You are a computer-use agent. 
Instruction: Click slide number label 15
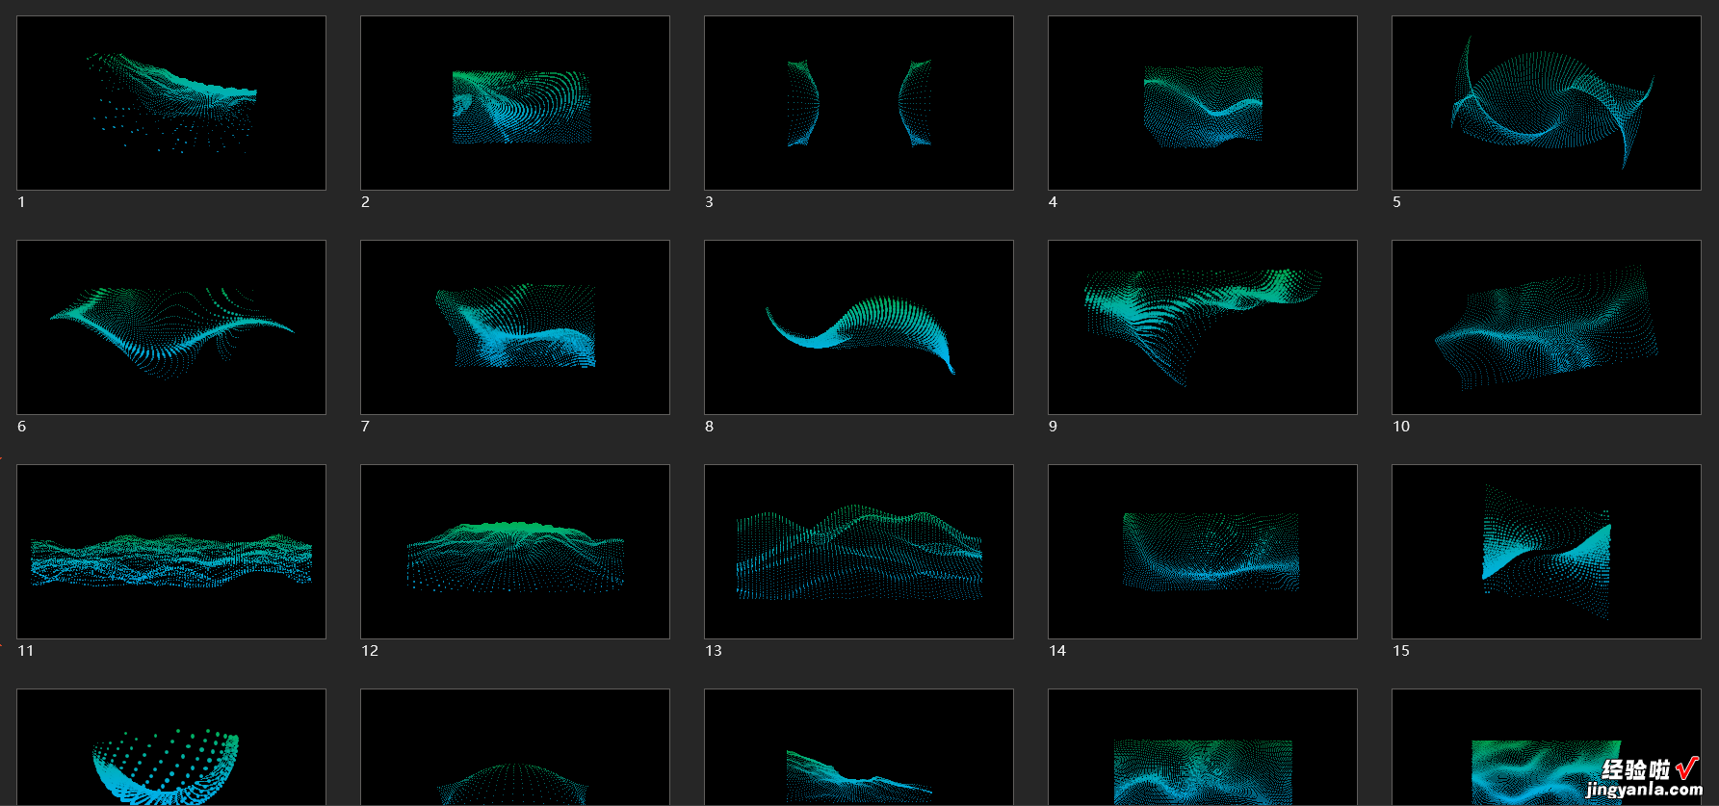pyautogui.click(x=1401, y=651)
